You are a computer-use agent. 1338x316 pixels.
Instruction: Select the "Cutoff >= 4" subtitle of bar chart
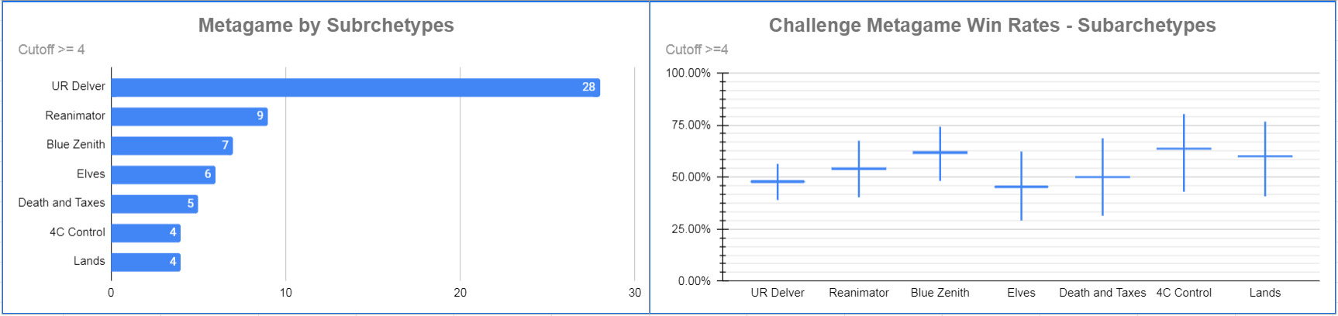point(51,50)
